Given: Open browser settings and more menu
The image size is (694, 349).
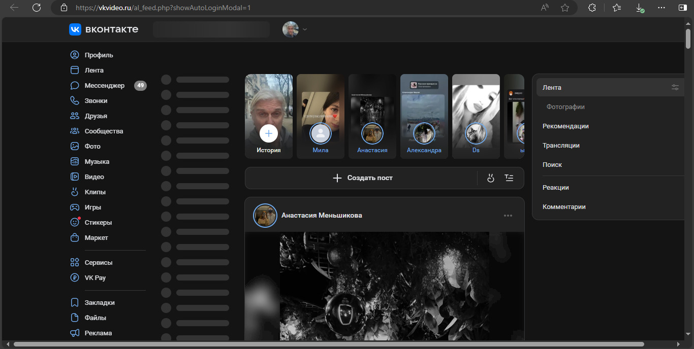Looking at the screenshot, I should point(661,8).
